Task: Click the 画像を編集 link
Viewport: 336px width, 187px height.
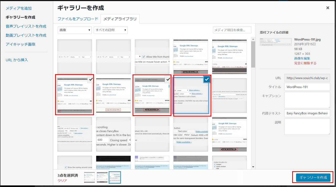Action: (302, 58)
